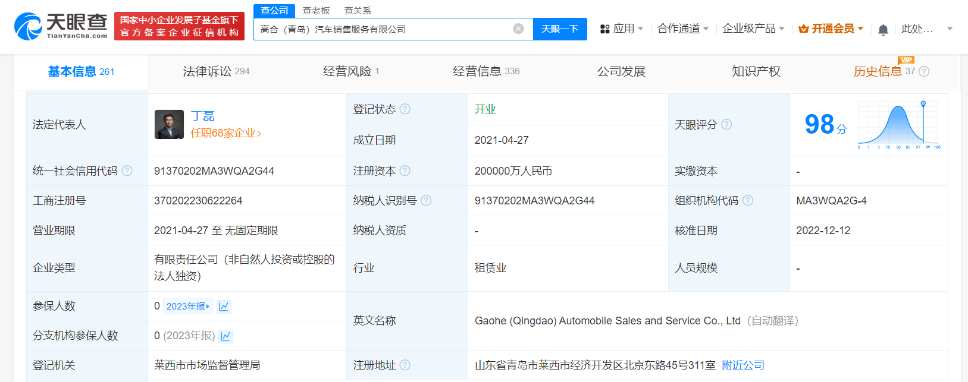Image resolution: width=968 pixels, height=382 pixels.
Task: Open the trend chart icon for 参保人数
Action: click(224, 307)
